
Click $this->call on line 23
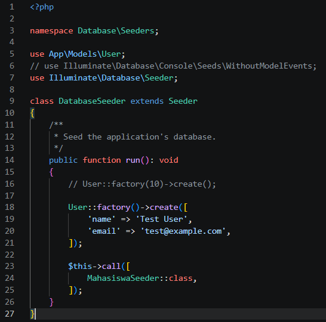[x=94, y=267]
